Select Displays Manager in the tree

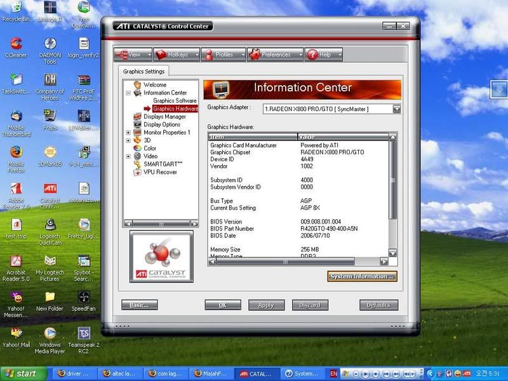[x=164, y=117]
